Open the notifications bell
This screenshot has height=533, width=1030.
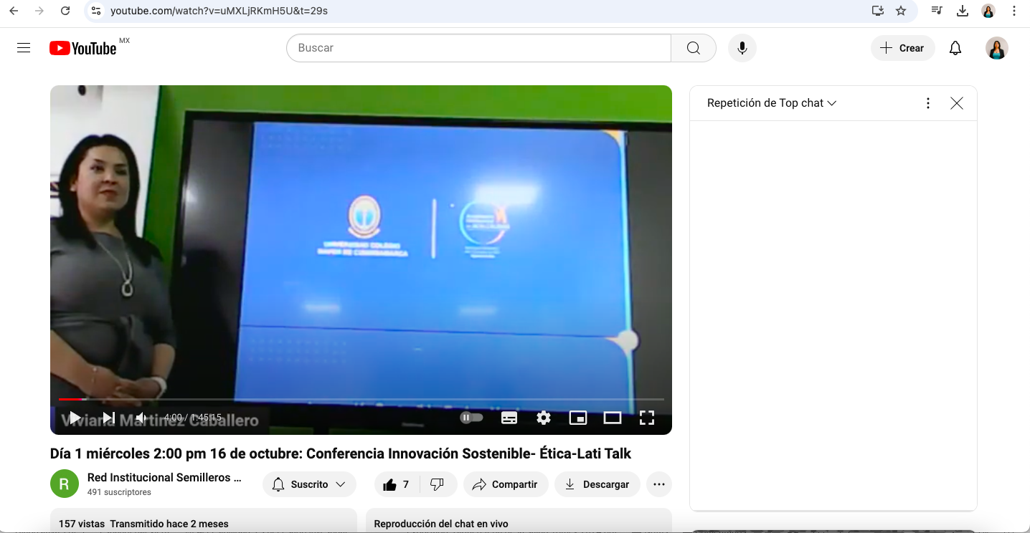pyautogui.click(x=955, y=48)
